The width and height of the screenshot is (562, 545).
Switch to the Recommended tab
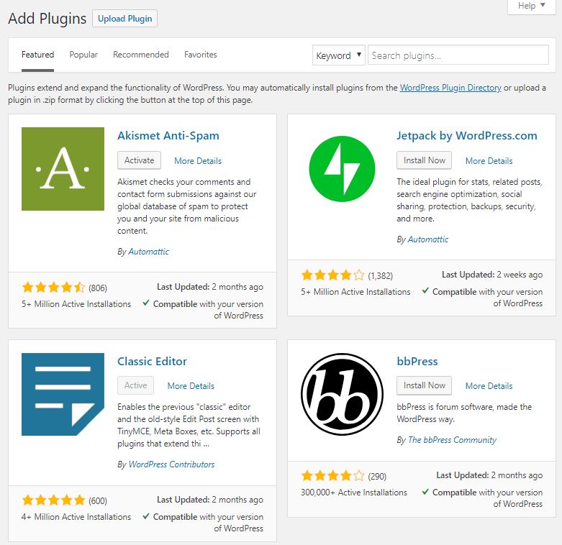tap(141, 55)
